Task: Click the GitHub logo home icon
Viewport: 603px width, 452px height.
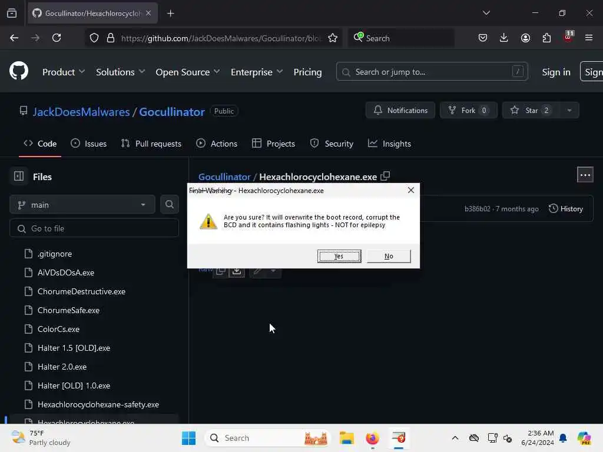Action: (19, 71)
